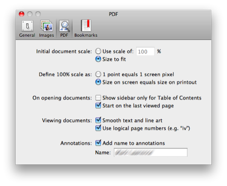
Task: Choose '1 point equals 1 screen pixel'
Action: (98, 74)
